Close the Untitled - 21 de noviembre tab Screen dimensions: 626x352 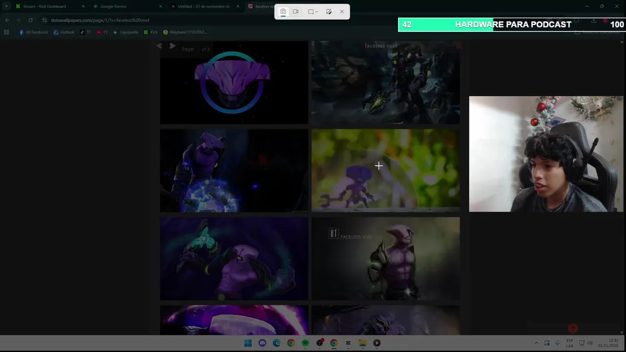tap(238, 6)
